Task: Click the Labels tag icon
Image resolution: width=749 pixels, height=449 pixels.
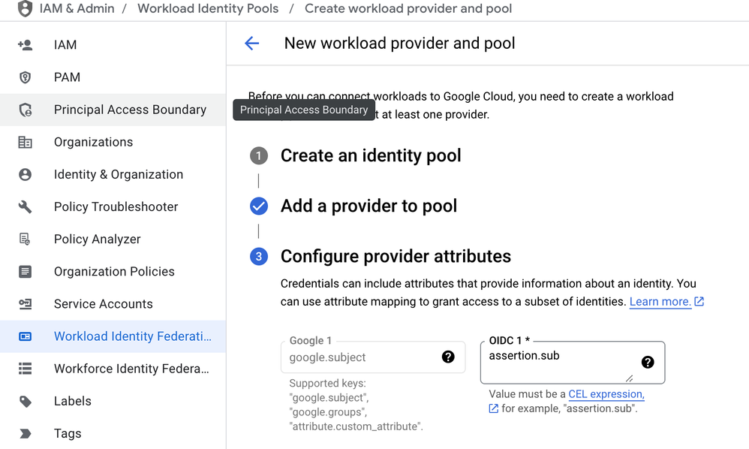Action: (x=25, y=401)
